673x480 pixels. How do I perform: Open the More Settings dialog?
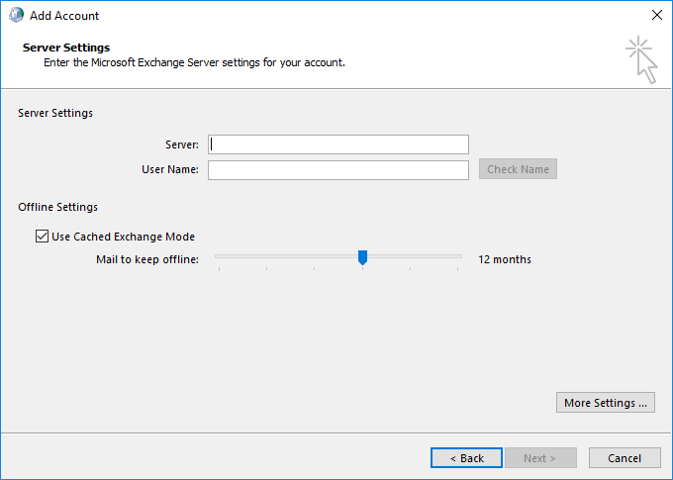[605, 402]
